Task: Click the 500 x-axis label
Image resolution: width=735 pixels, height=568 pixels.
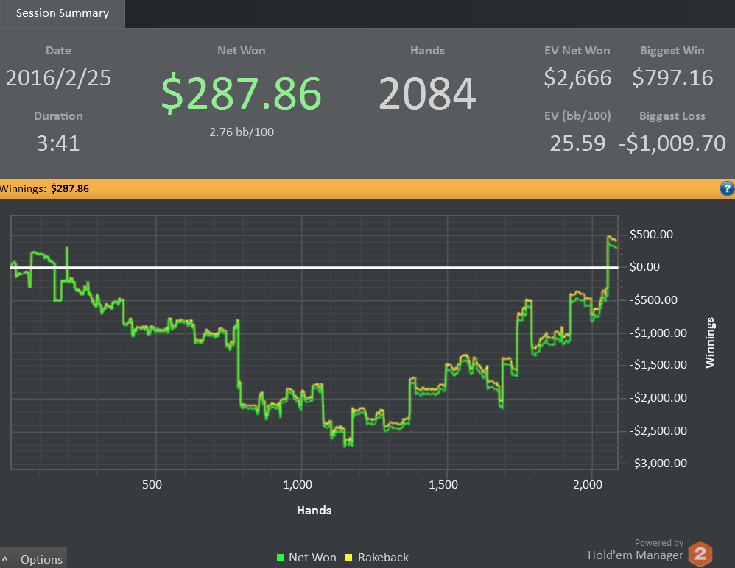Action: (x=152, y=485)
